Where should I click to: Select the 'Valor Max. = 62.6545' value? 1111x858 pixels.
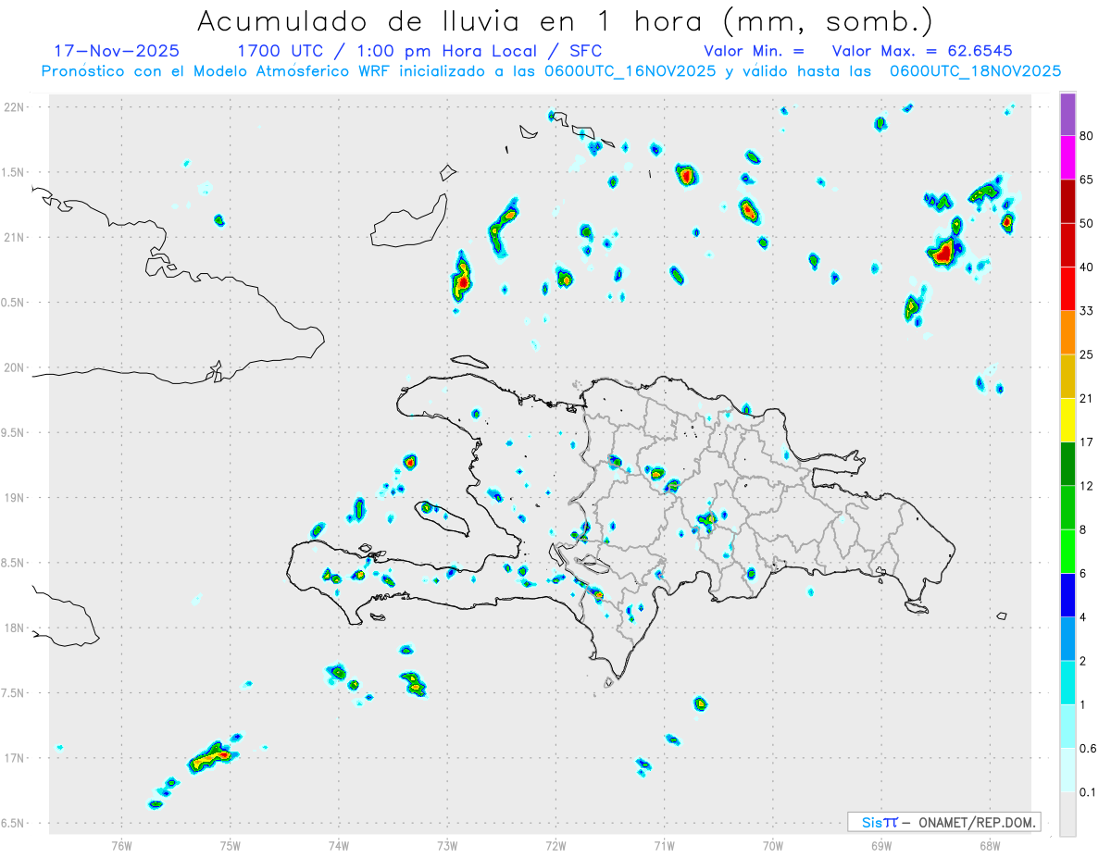coord(922,51)
